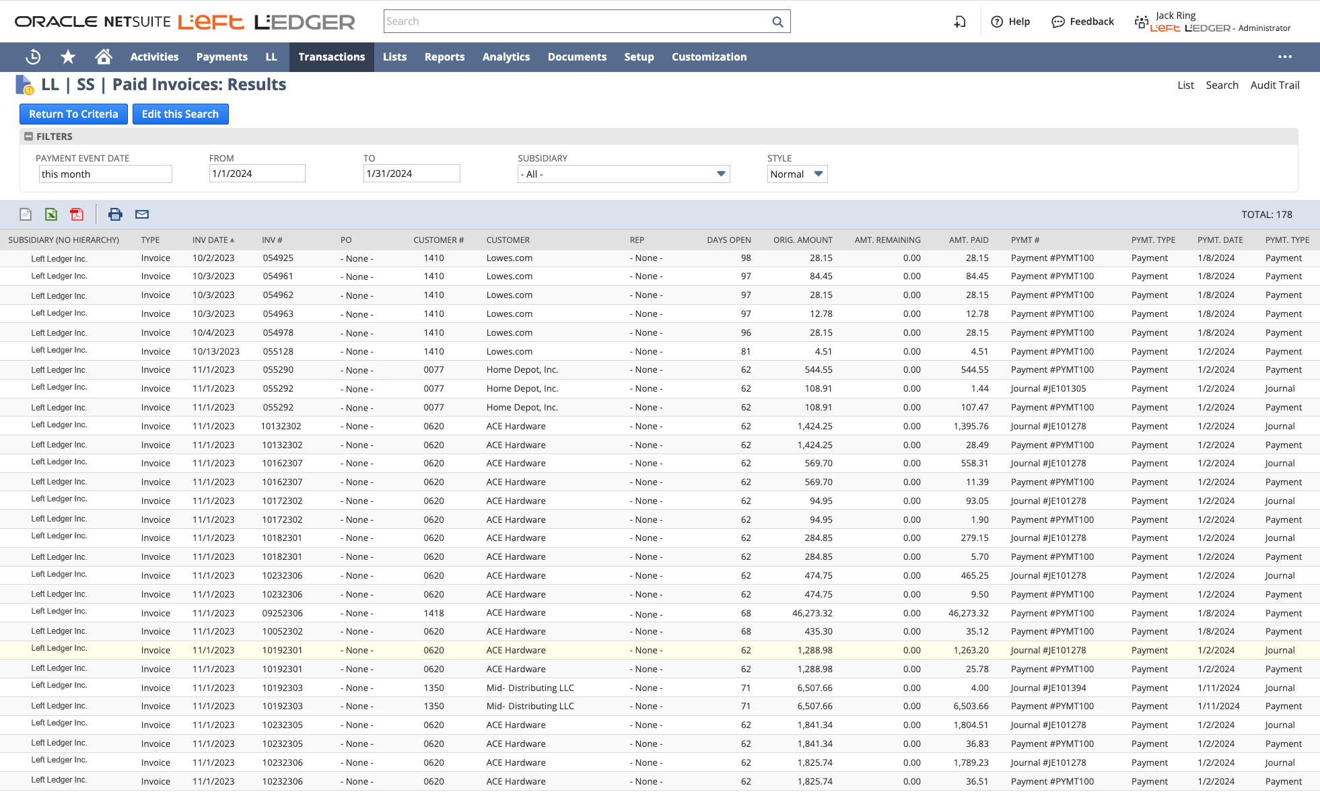Click the global search field
This screenshot has width=1320, height=792.
tap(579, 21)
